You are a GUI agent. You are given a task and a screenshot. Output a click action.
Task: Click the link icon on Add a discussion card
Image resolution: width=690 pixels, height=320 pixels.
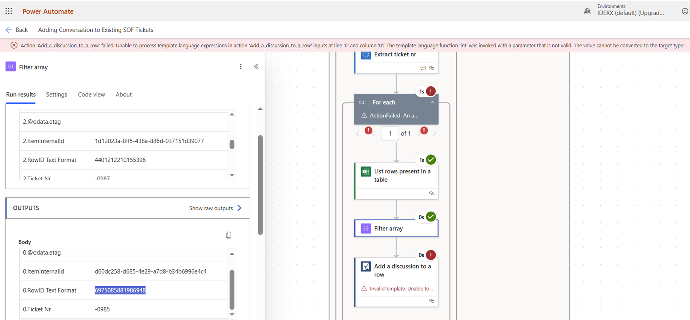pyautogui.click(x=432, y=301)
